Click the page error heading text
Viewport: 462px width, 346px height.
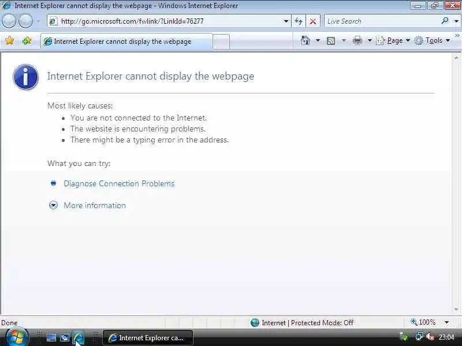click(x=151, y=76)
